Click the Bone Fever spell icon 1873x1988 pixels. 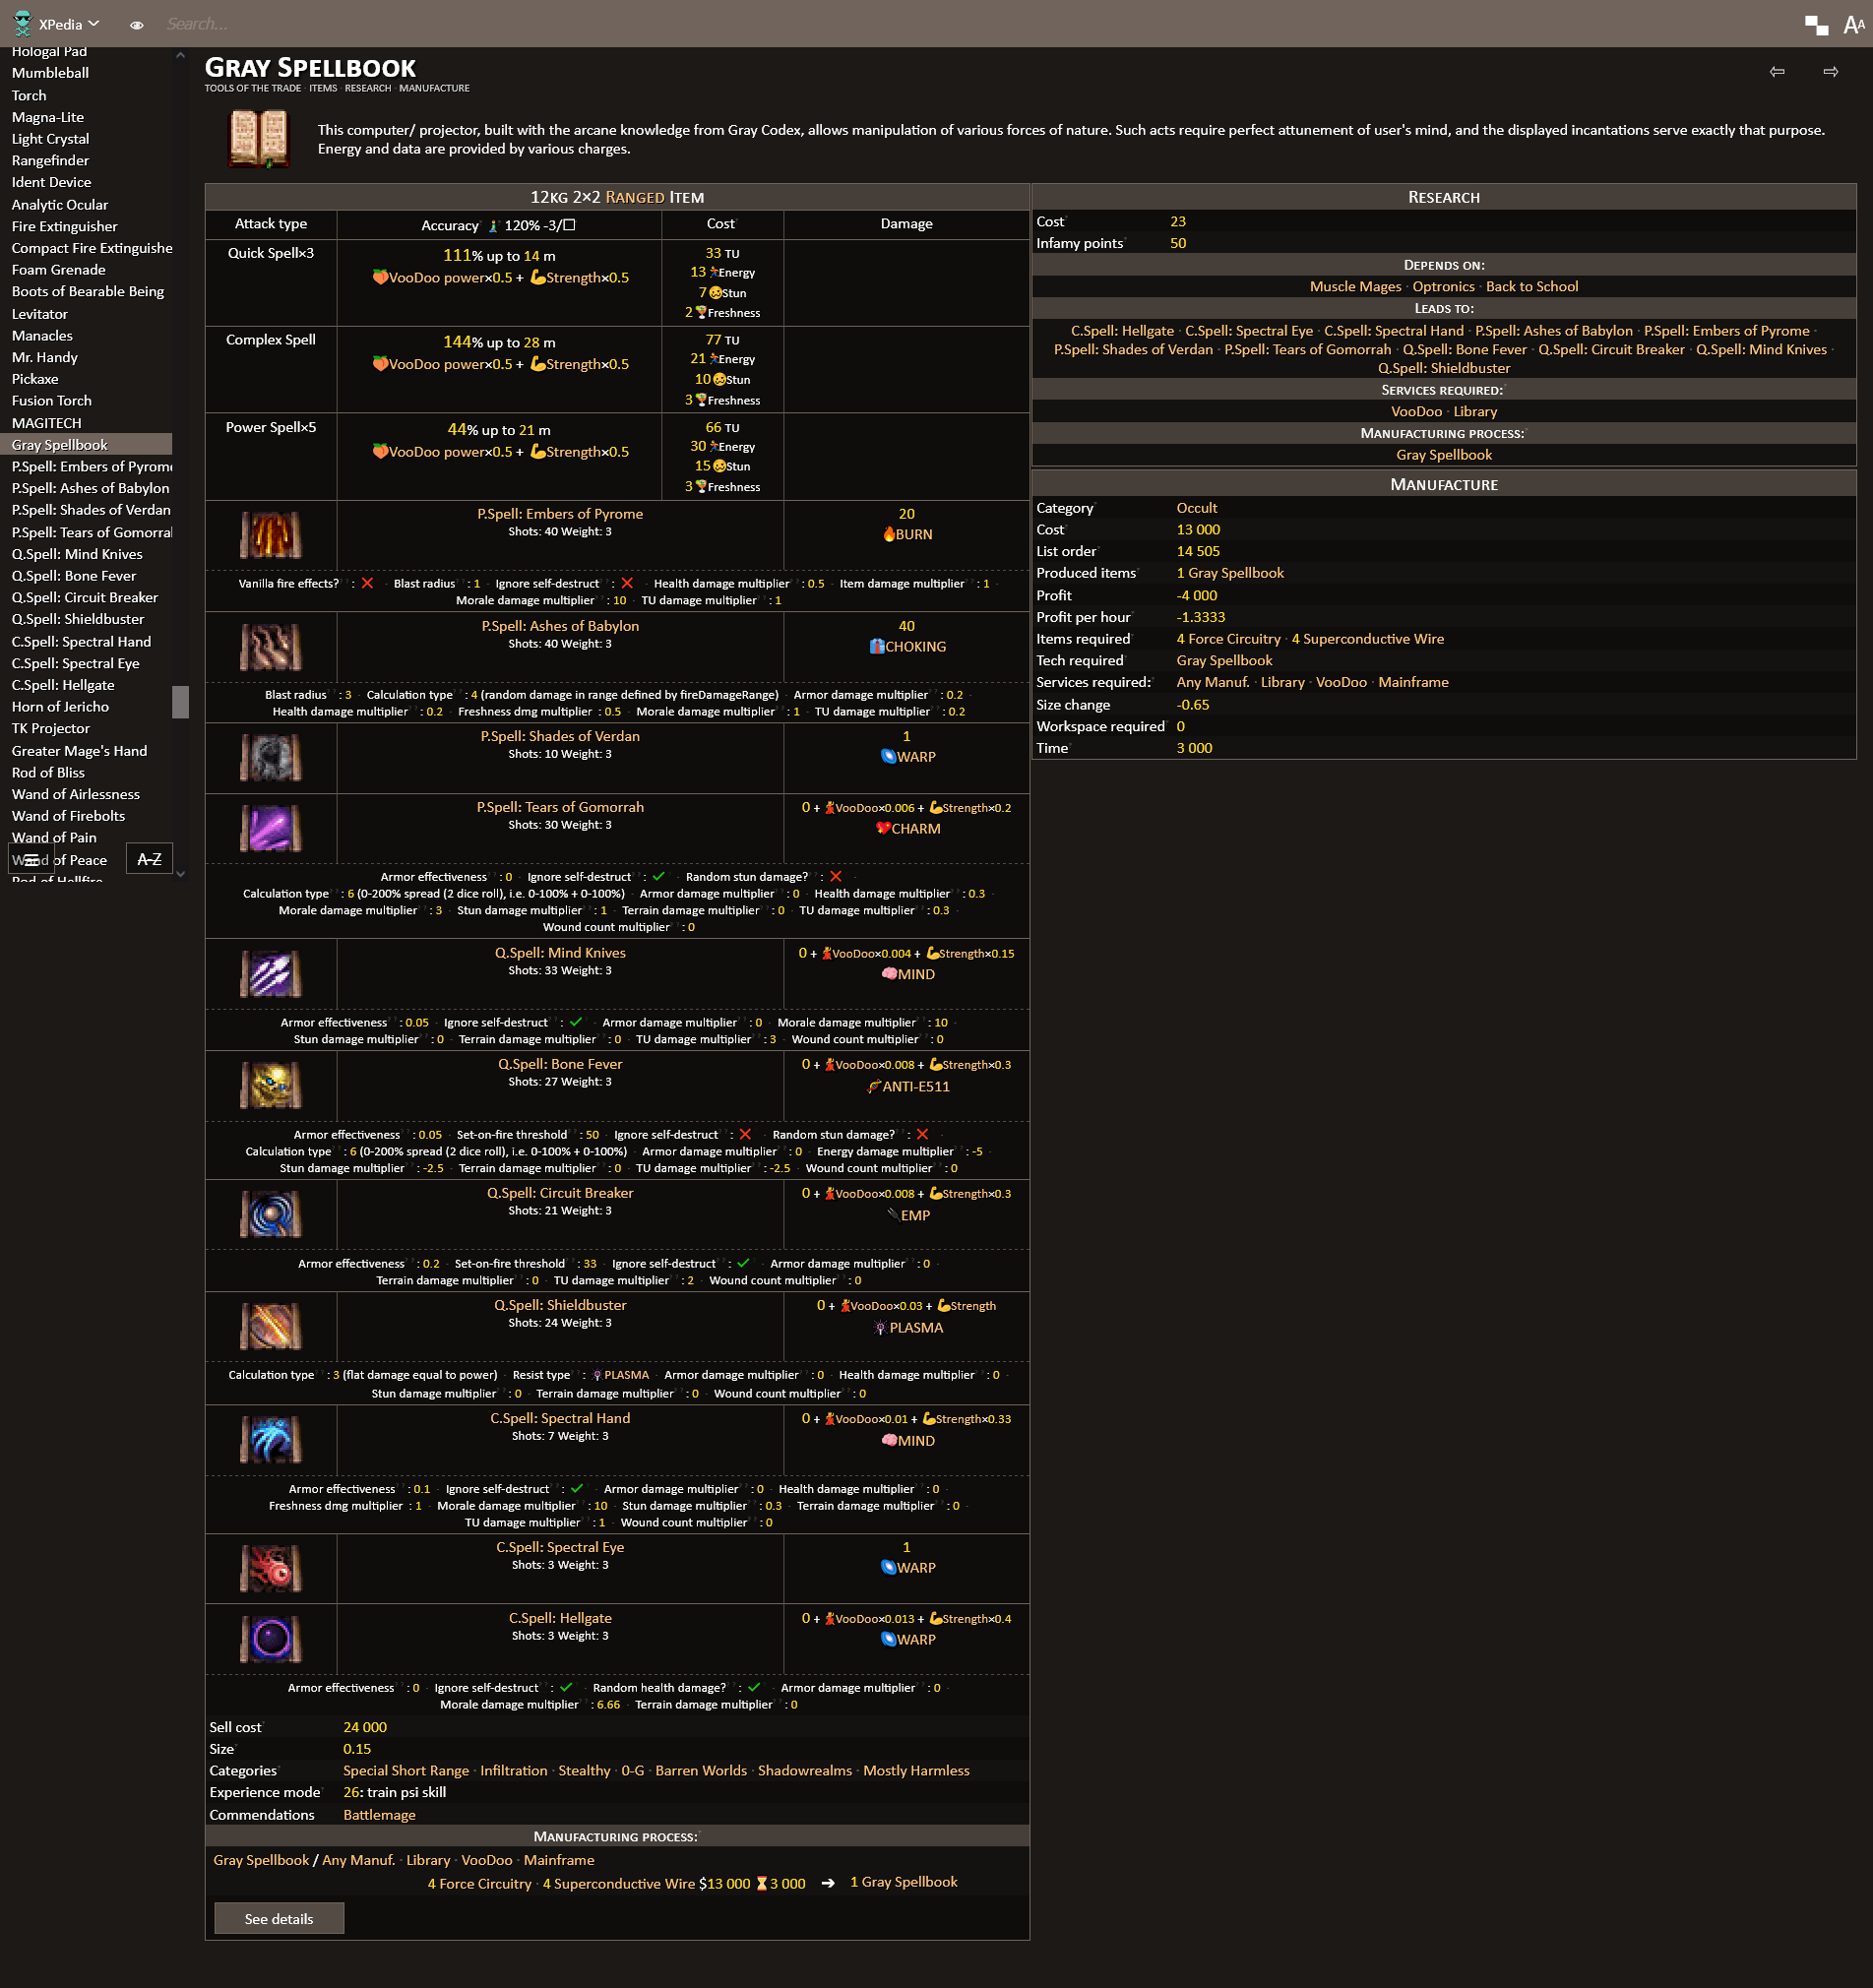[271, 1086]
